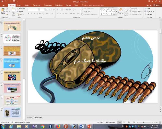Click Fit slide to window icon

tap(160, 123)
